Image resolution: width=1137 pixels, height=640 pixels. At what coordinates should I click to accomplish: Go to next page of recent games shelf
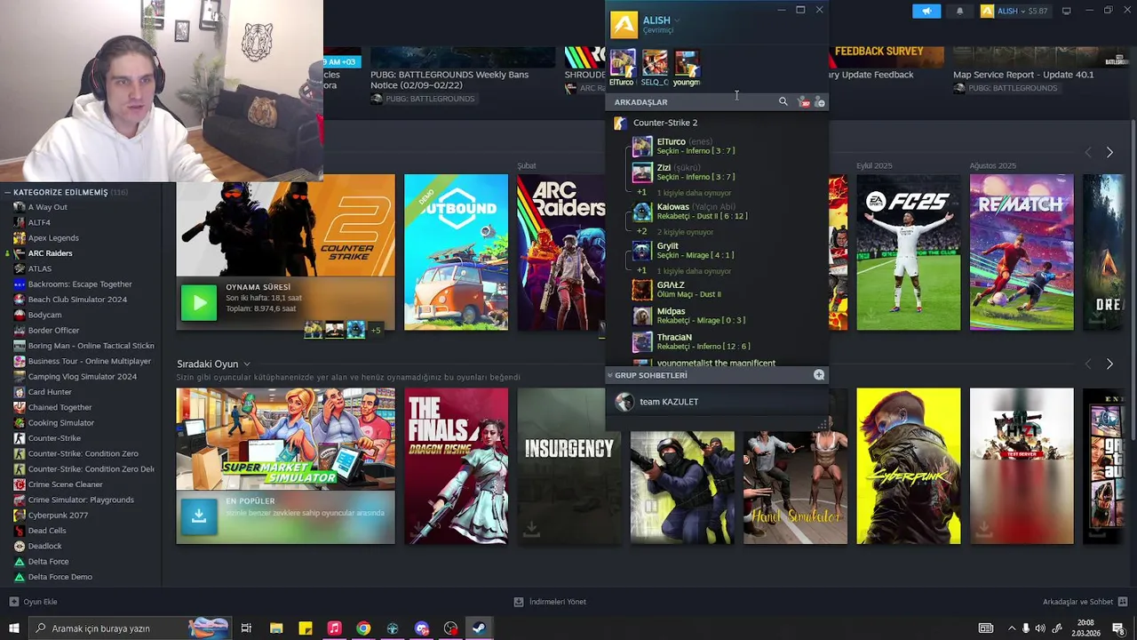coord(1109,153)
